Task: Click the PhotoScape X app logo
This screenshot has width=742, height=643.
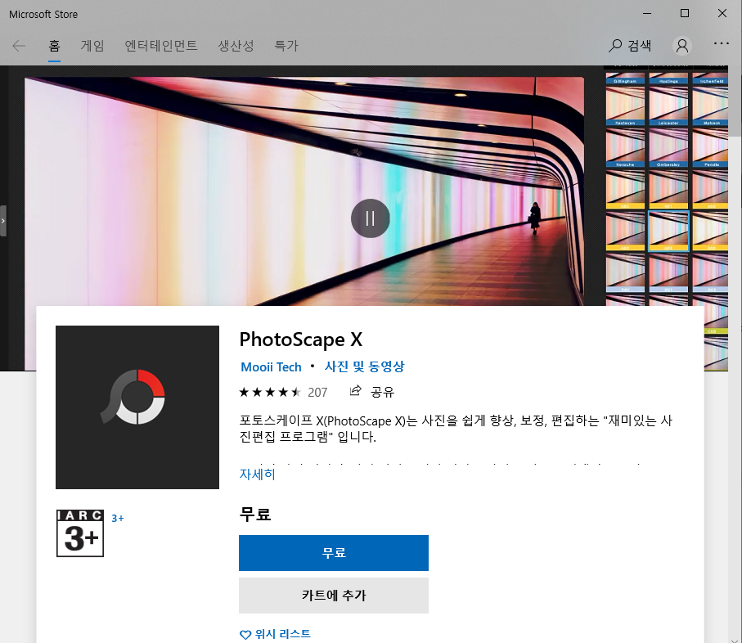Action: coord(137,407)
